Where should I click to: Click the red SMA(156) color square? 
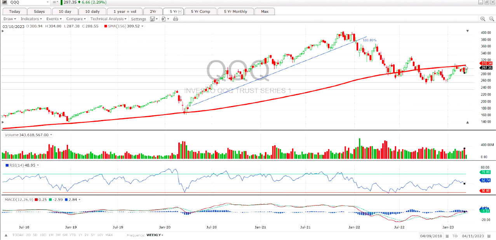coord(105,26)
